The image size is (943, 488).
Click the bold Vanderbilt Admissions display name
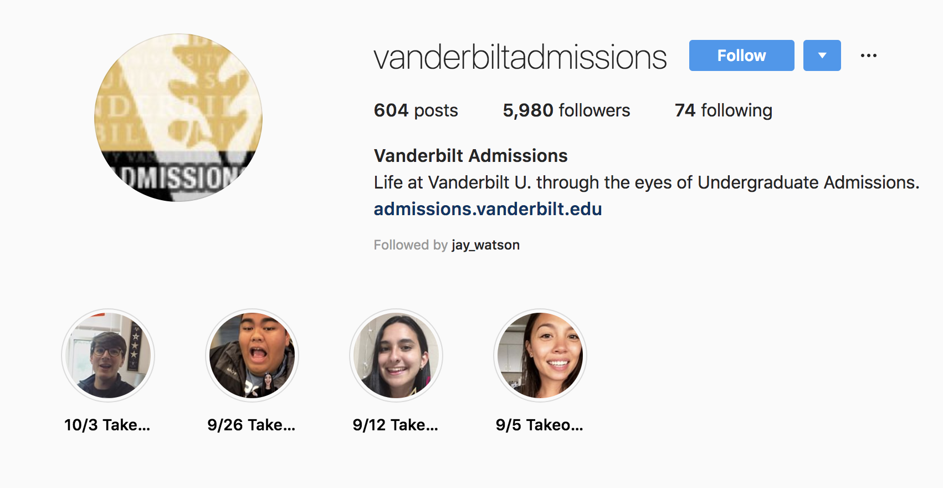pyautogui.click(x=470, y=156)
